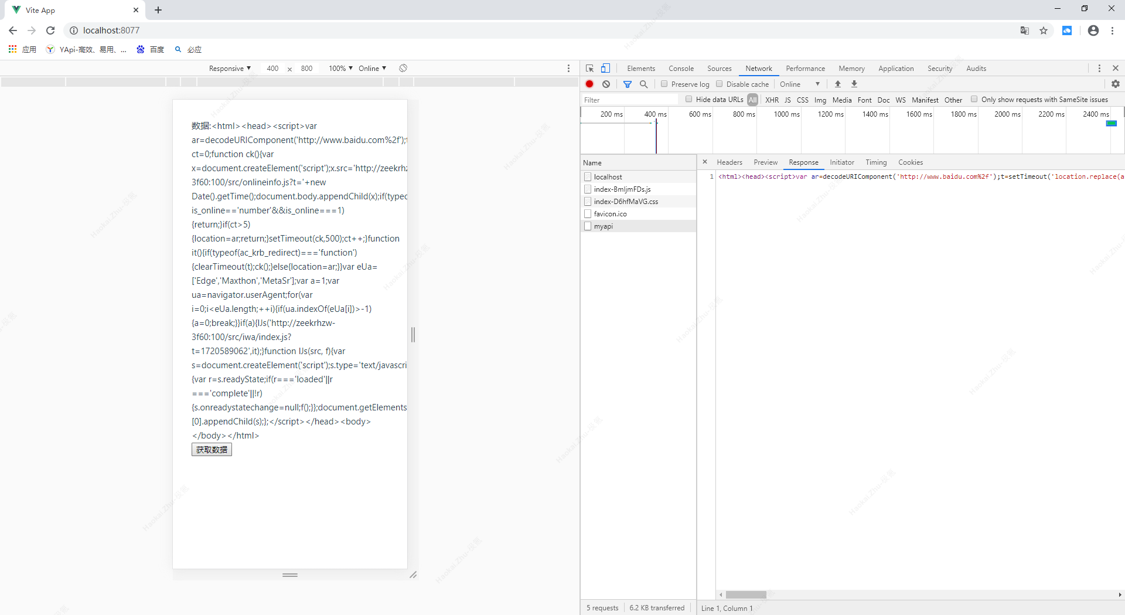
Task: Toggle the network filter funnel icon
Action: 628,84
